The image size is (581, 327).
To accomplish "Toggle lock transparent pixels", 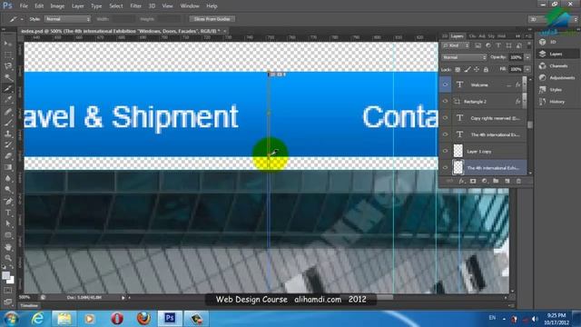I will tap(458, 69).
